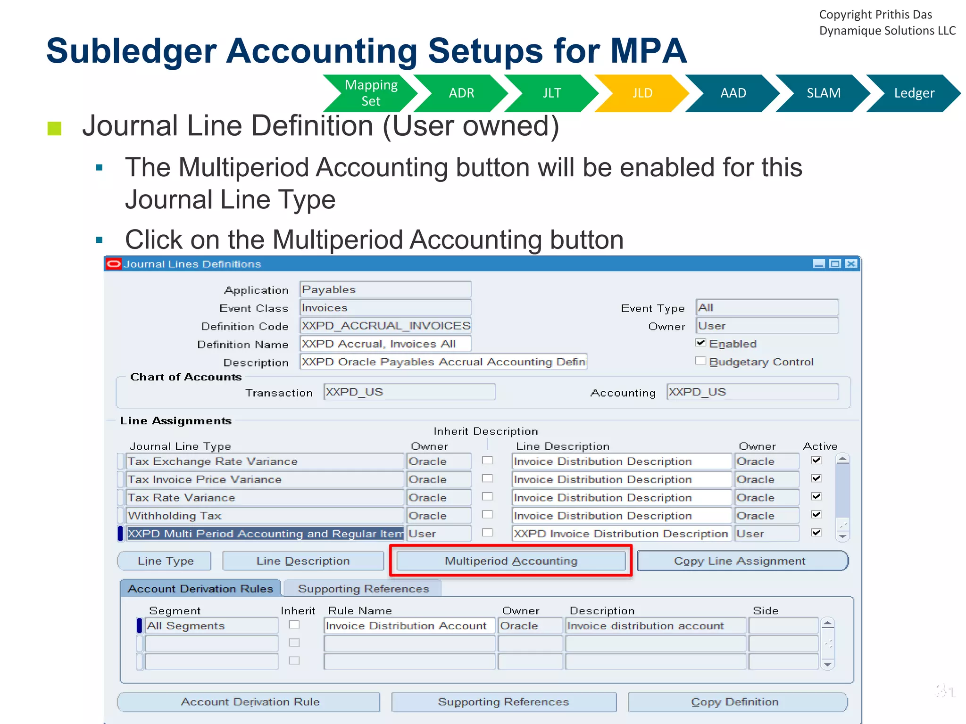Click the Application field showing Payables
Viewport: 966px width, 724px height.
coord(385,289)
